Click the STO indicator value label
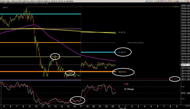190x109 pixels. pos(185,93)
